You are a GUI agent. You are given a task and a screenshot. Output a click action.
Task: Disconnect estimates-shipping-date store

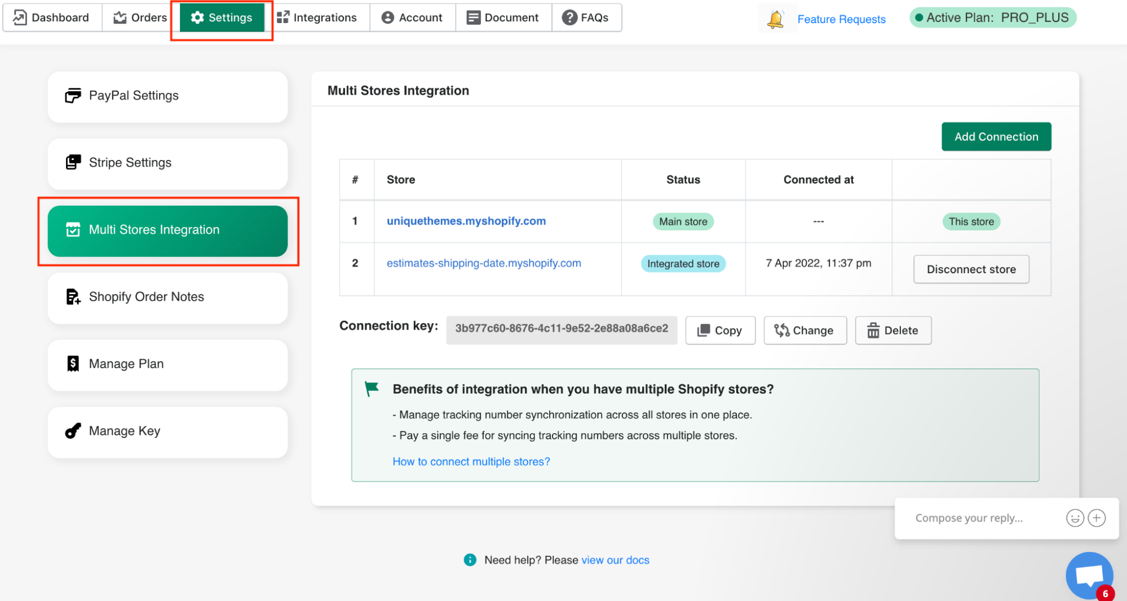point(971,269)
